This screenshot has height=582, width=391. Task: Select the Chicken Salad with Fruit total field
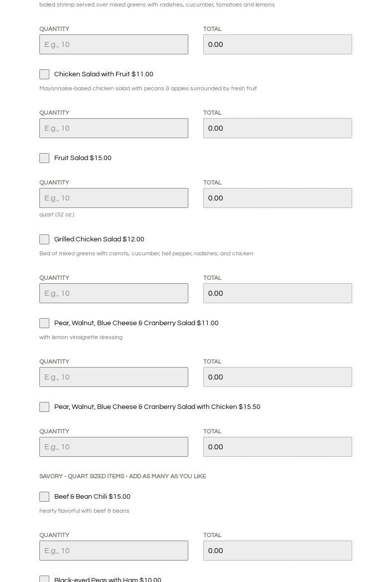(277, 128)
